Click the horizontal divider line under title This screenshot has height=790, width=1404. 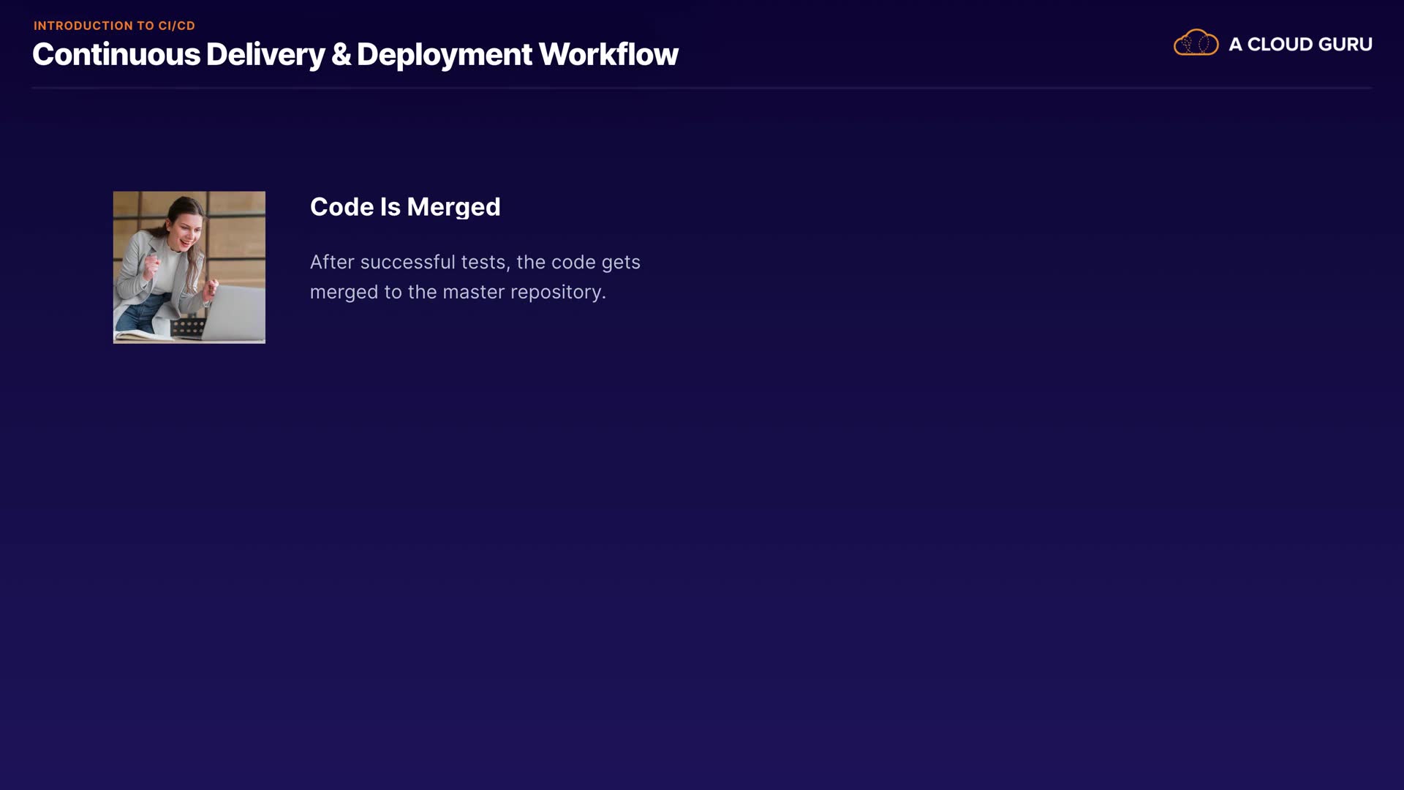pos(702,88)
